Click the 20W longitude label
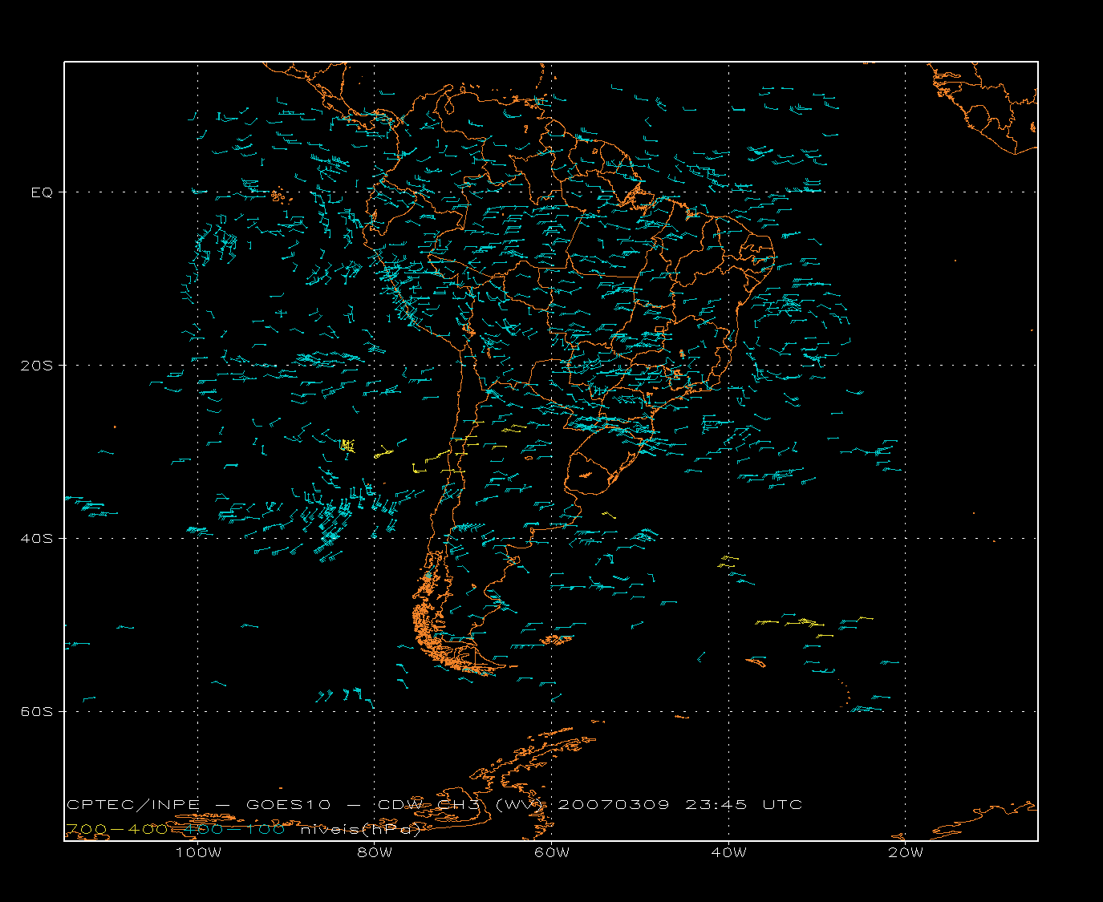This screenshot has width=1103, height=902. [906, 852]
